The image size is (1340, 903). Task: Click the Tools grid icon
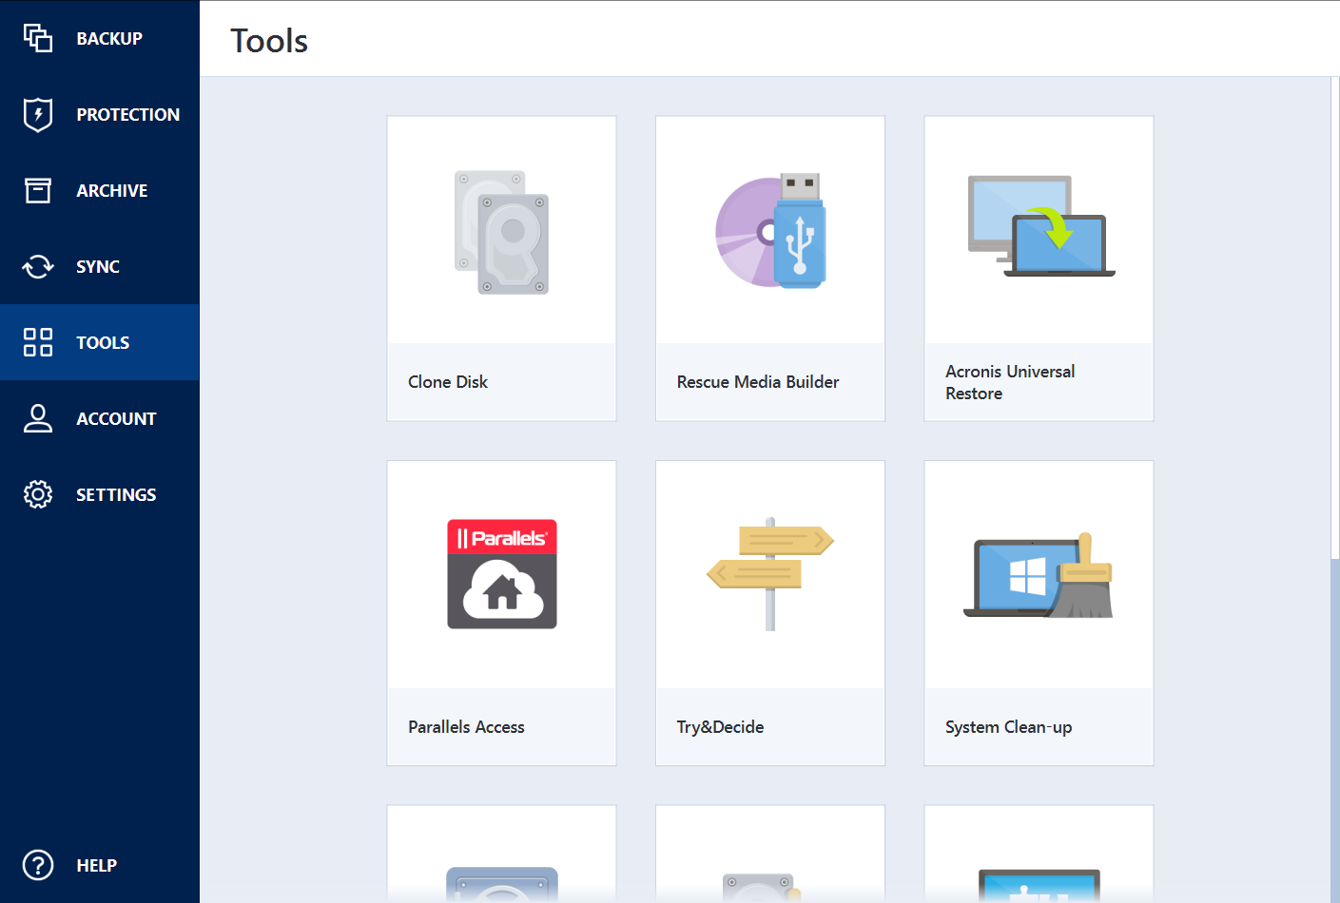pos(38,342)
